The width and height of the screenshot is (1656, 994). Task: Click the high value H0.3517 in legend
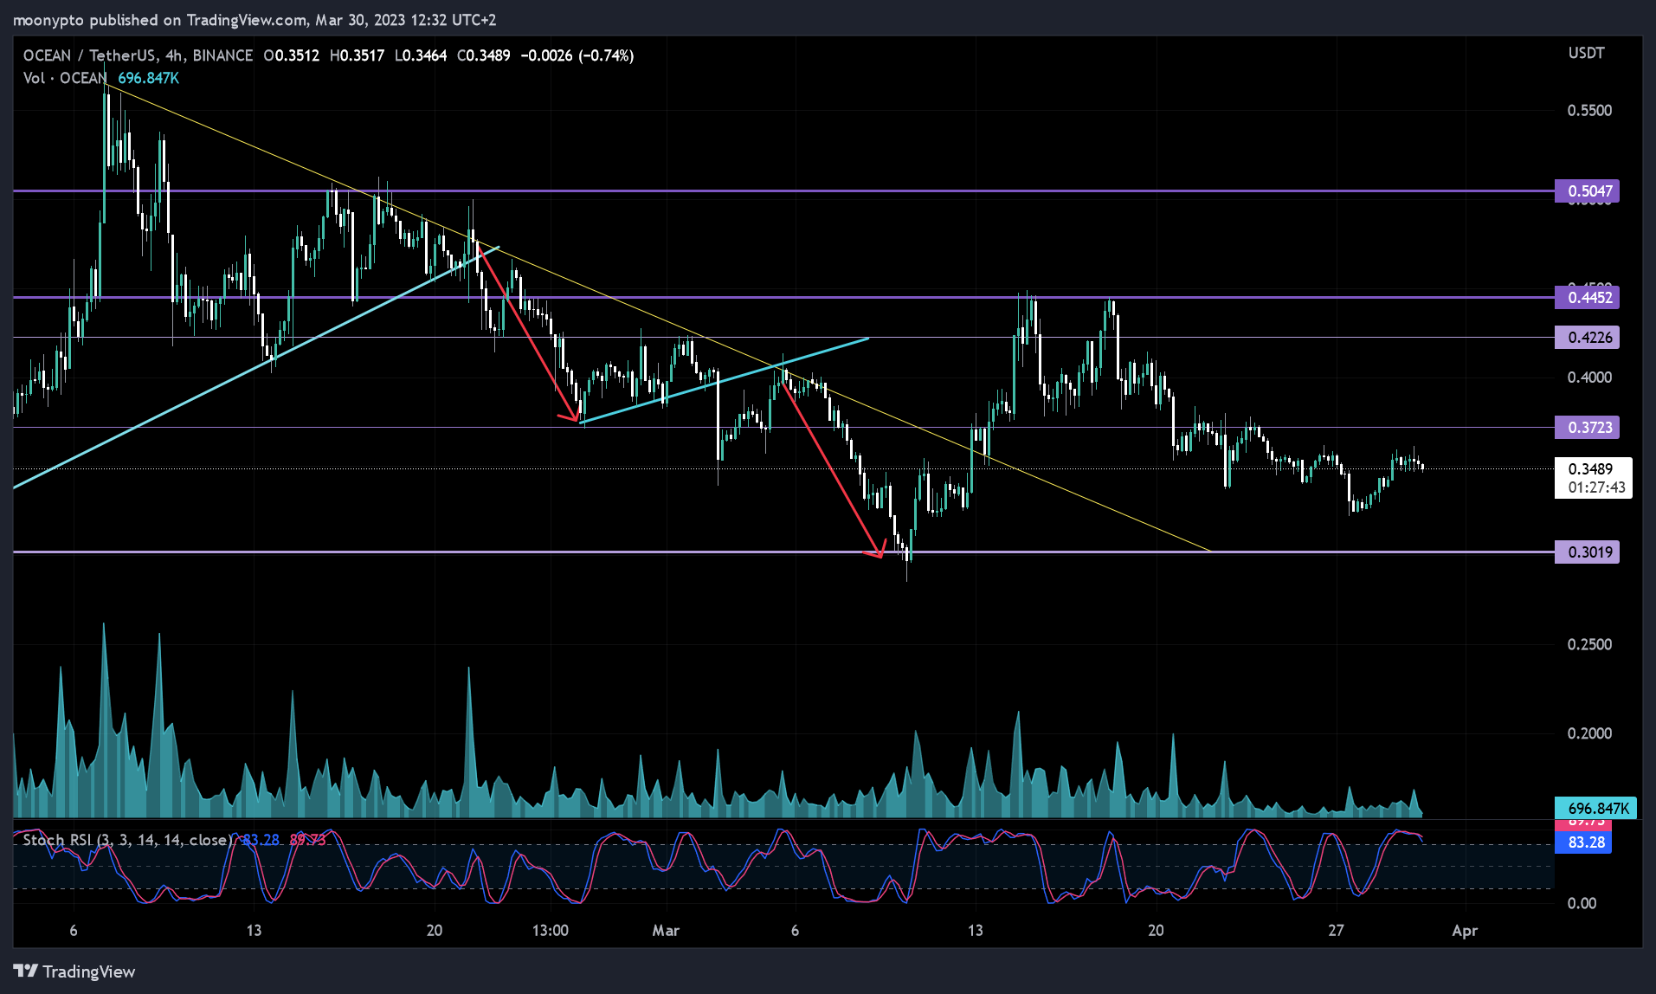point(357,55)
